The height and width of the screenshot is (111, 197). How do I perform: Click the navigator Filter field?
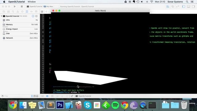tap(16, 96)
